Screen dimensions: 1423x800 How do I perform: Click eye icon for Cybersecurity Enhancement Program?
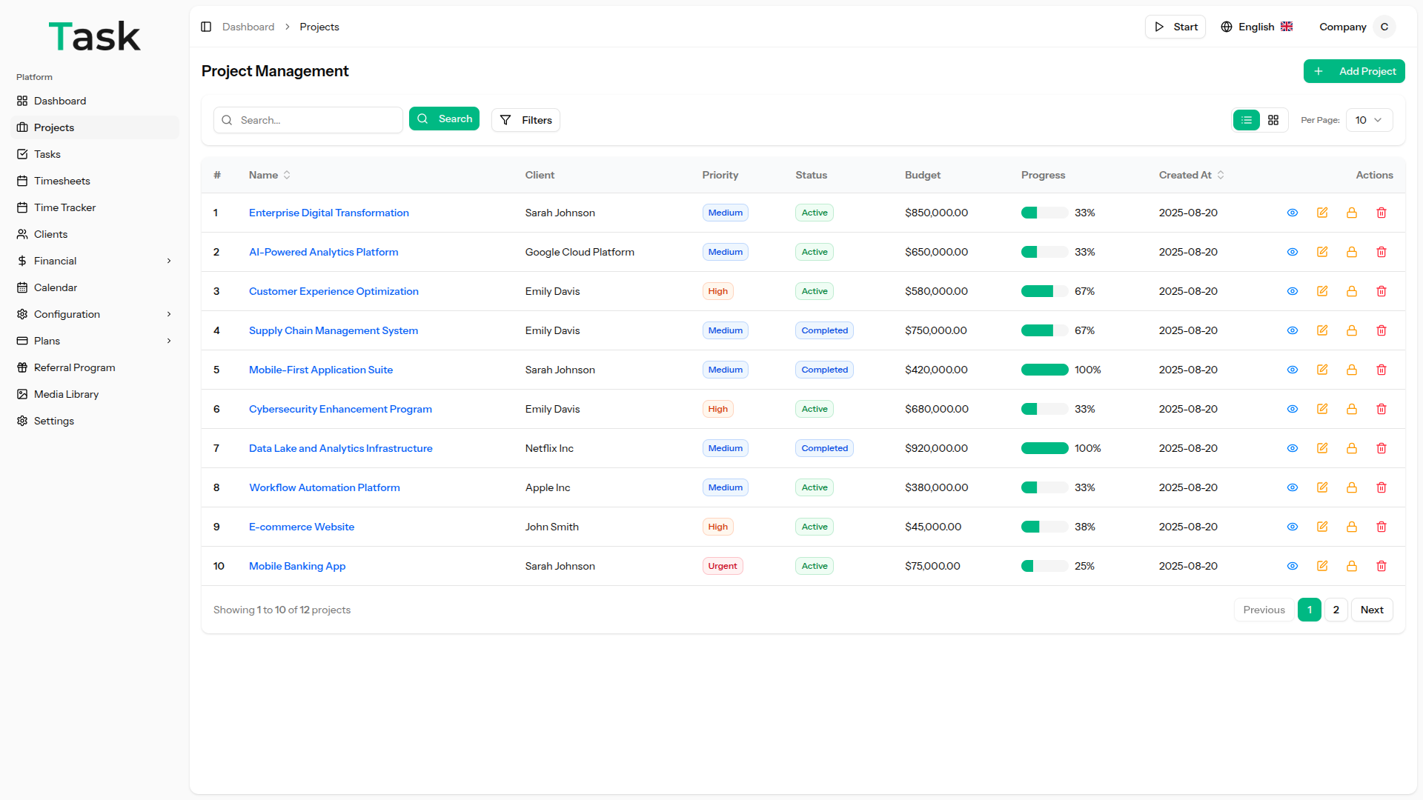(1292, 409)
